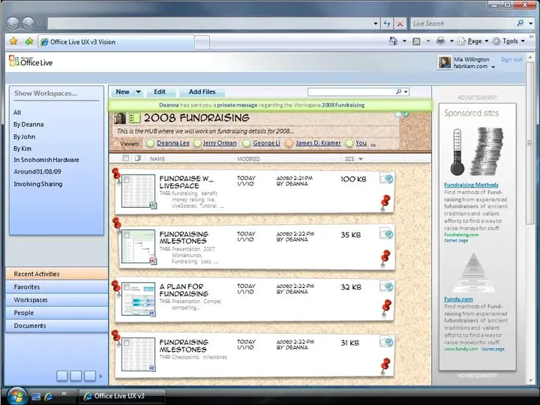The height and width of the screenshot is (405, 540).
Task: Click the attachment column header icon
Action: tap(138, 158)
